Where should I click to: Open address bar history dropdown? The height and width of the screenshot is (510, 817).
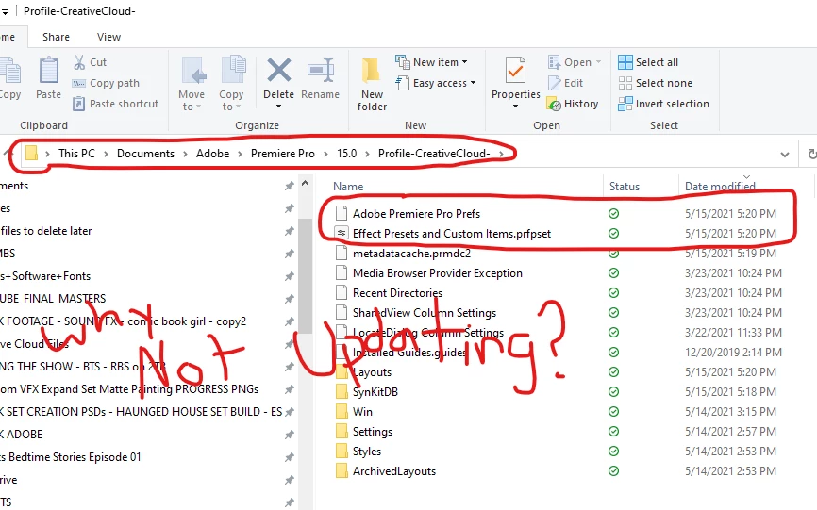[785, 154]
